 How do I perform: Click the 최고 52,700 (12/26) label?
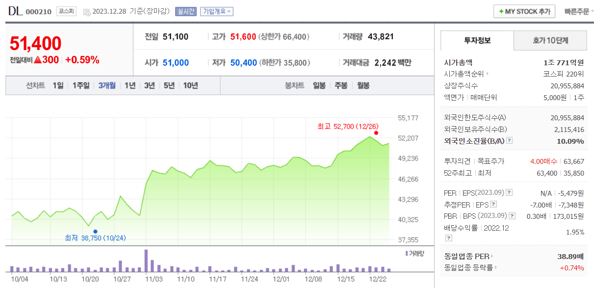[x=348, y=127]
